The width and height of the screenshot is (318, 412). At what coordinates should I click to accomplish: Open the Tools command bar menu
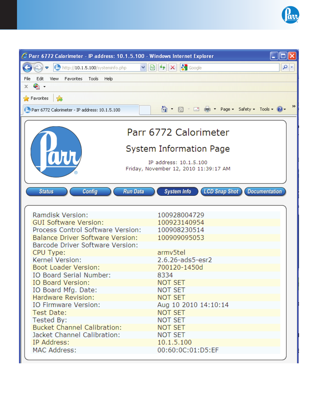tap(266, 109)
